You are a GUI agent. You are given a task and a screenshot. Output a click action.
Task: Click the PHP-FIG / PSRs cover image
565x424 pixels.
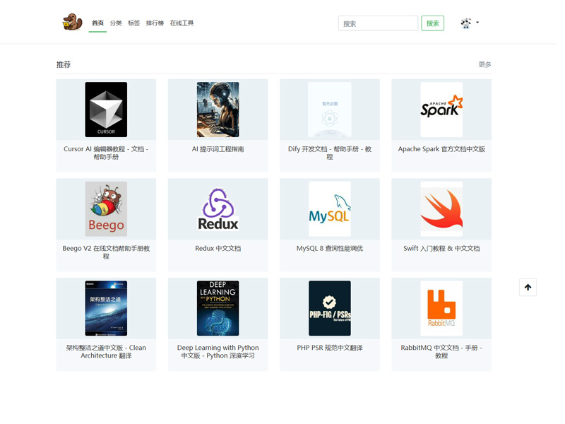click(330, 308)
